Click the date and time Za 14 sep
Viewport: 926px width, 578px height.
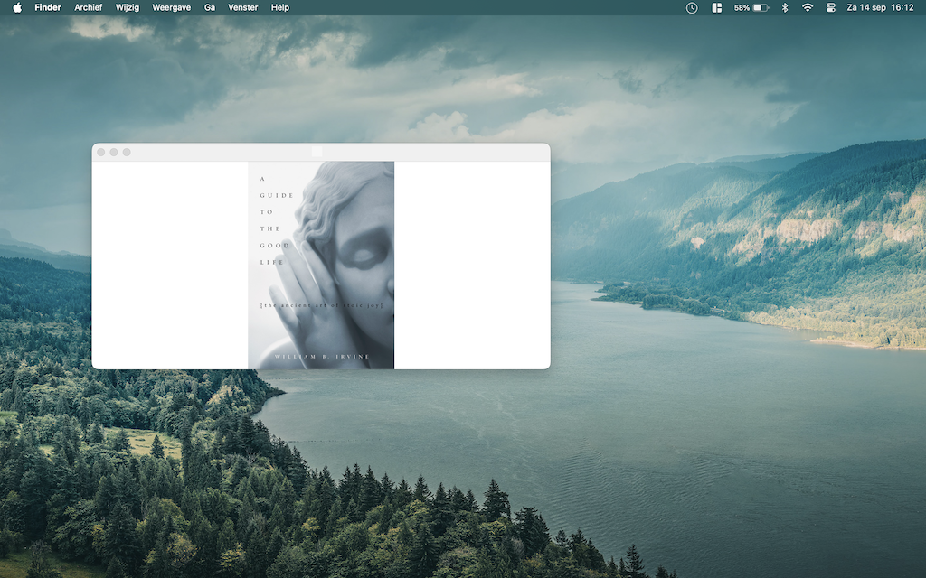880,7
